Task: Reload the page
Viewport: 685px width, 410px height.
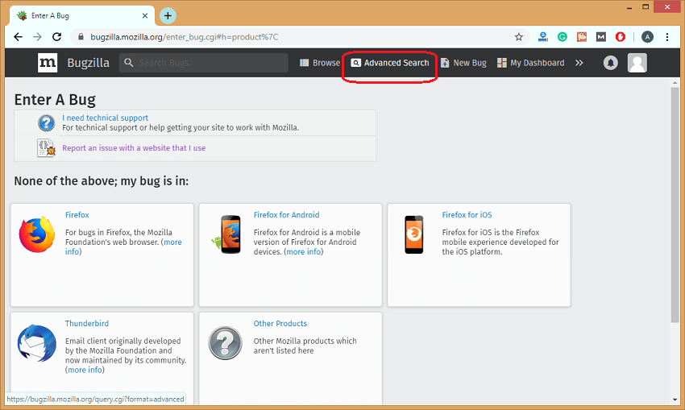Action: pyautogui.click(x=56, y=37)
